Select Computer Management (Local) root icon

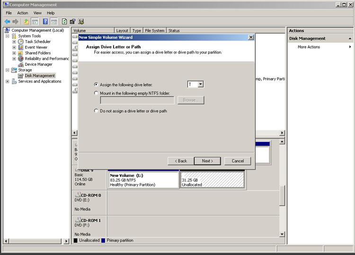(x=7, y=30)
